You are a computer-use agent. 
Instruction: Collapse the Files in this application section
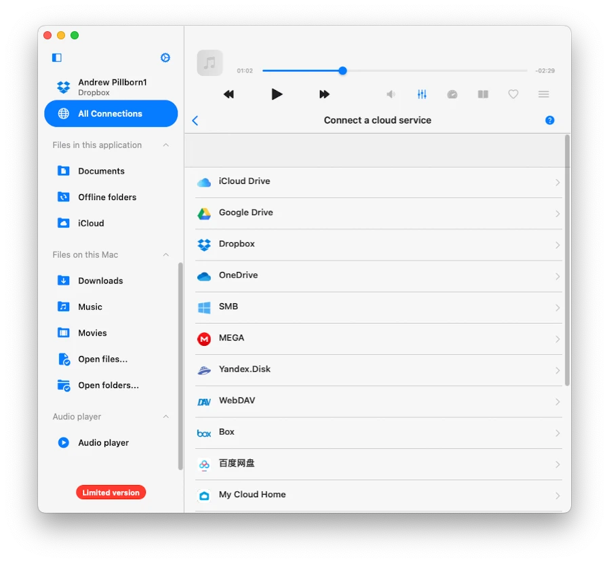click(x=166, y=144)
